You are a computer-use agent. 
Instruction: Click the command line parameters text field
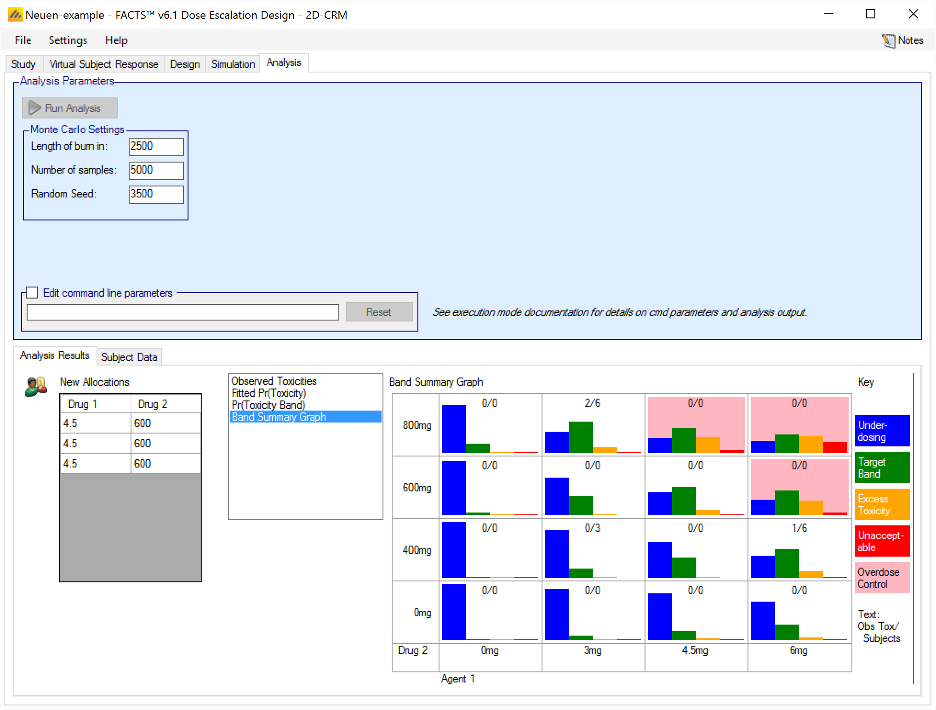[183, 312]
